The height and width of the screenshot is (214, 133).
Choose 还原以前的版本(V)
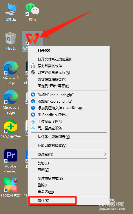click(x=69, y=145)
